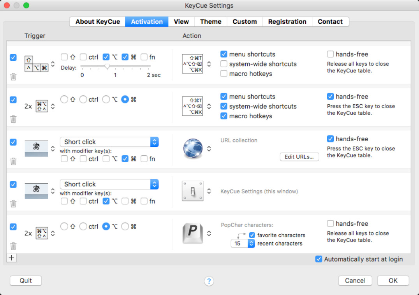
Task: Toggle Automatically start at login
Action: click(x=319, y=259)
